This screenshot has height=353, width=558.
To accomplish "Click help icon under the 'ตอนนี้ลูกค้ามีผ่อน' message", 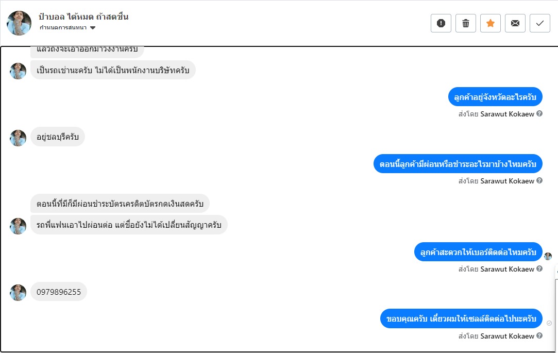I will (539, 181).
